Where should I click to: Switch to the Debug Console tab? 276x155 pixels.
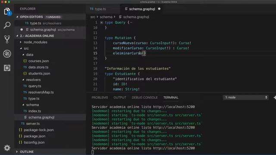coord(145,98)
